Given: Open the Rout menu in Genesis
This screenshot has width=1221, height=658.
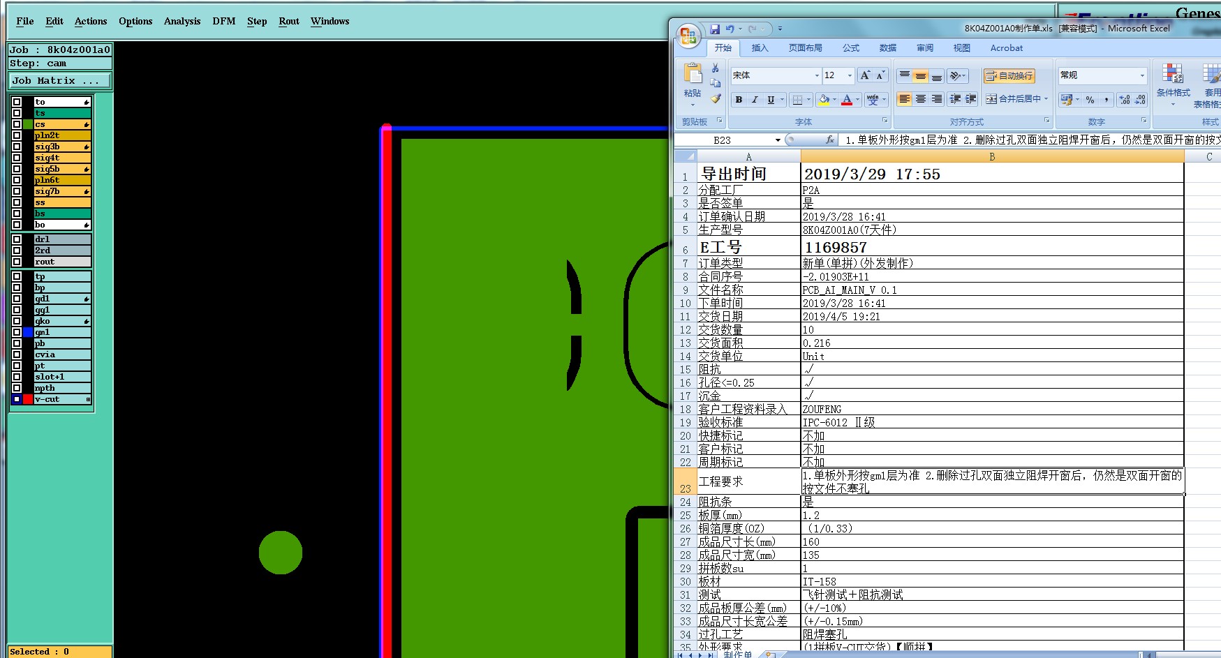Looking at the screenshot, I should click(x=289, y=21).
